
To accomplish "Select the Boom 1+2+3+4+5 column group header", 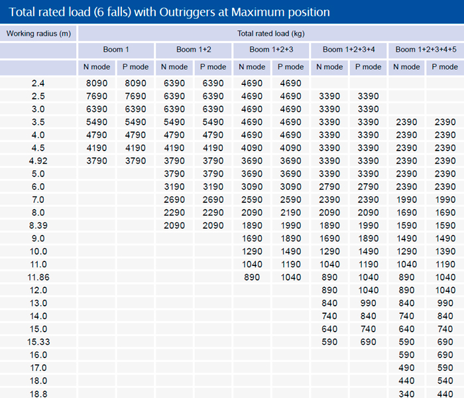I will [x=426, y=50].
